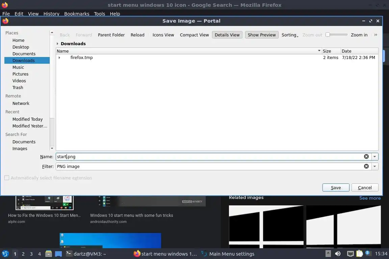Click See more related images link

click(x=370, y=198)
